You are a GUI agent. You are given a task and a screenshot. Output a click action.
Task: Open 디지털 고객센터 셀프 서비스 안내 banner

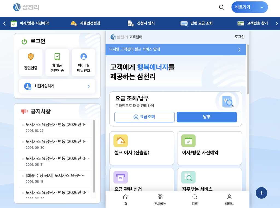click(x=176, y=49)
